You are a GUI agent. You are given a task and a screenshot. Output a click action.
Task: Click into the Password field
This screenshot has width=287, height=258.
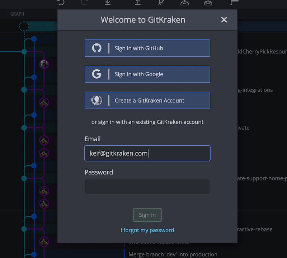click(x=147, y=187)
